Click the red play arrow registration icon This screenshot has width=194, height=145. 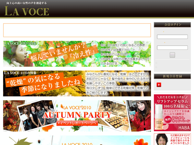(x=159, y=85)
